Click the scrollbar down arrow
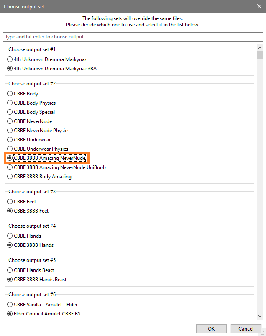The height and width of the screenshot is (336, 266). click(x=260, y=316)
